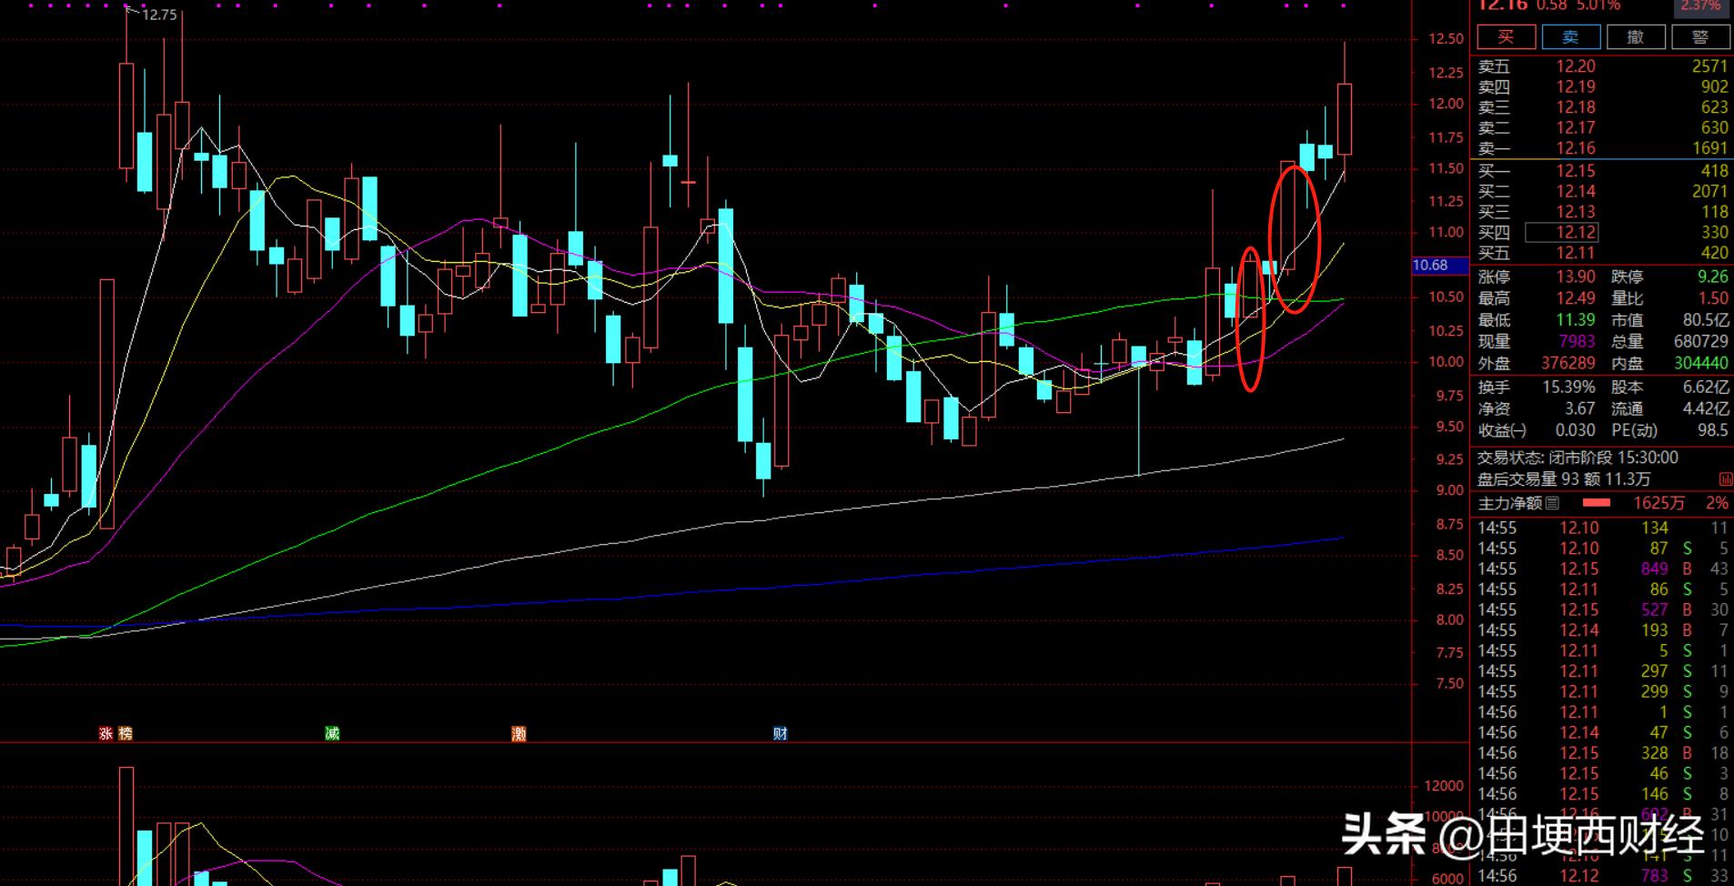The image size is (1734, 886).
Task: Open the orange 激 event marker
Action: pyautogui.click(x=519, y=733)
